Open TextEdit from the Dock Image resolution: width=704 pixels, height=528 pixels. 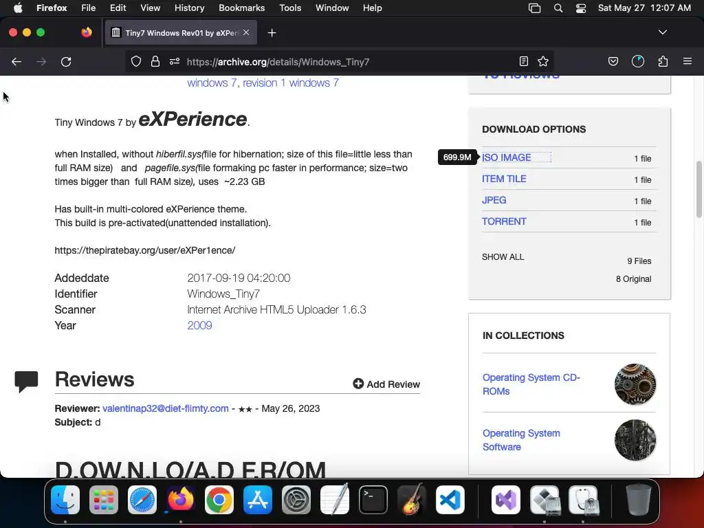click(335, 500)
